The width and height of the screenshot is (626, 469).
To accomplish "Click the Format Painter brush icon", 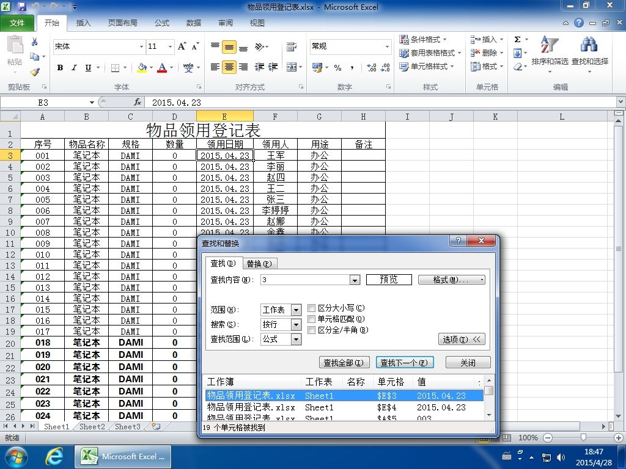I will tap(35, 72).
